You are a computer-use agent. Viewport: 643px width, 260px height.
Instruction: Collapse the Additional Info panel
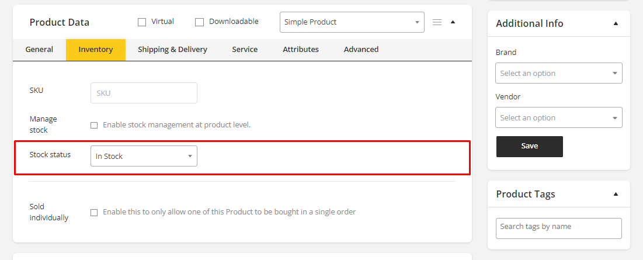click(x=616, y=24)
